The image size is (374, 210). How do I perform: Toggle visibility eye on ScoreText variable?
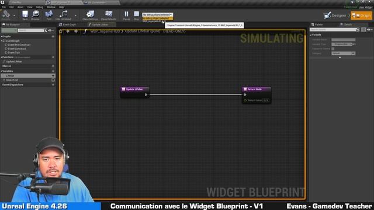53,80
